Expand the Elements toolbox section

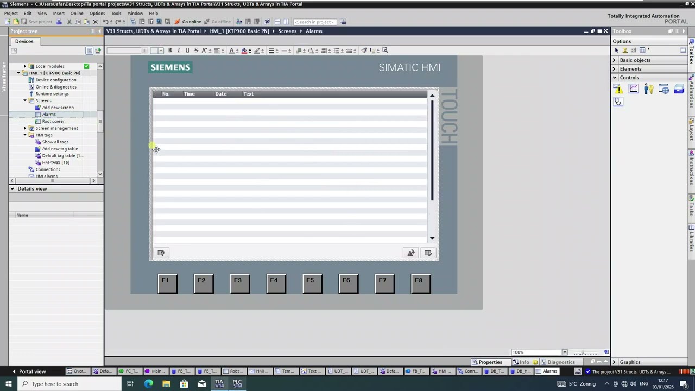click(614, 69)
